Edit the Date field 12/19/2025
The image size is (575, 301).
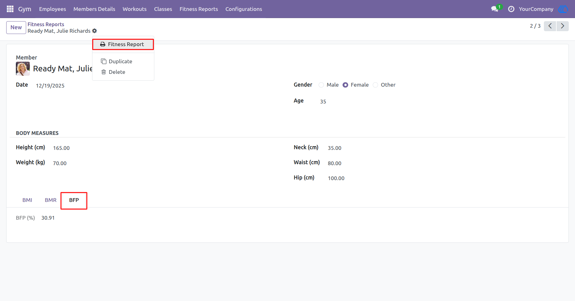(50, 86)
